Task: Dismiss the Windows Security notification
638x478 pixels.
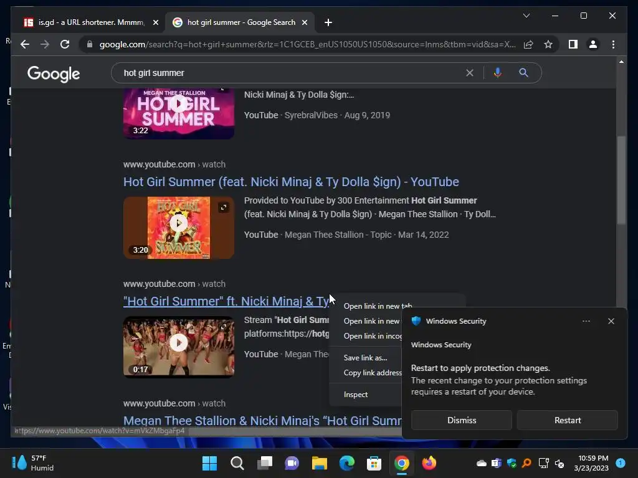Action: click(462, 420)
